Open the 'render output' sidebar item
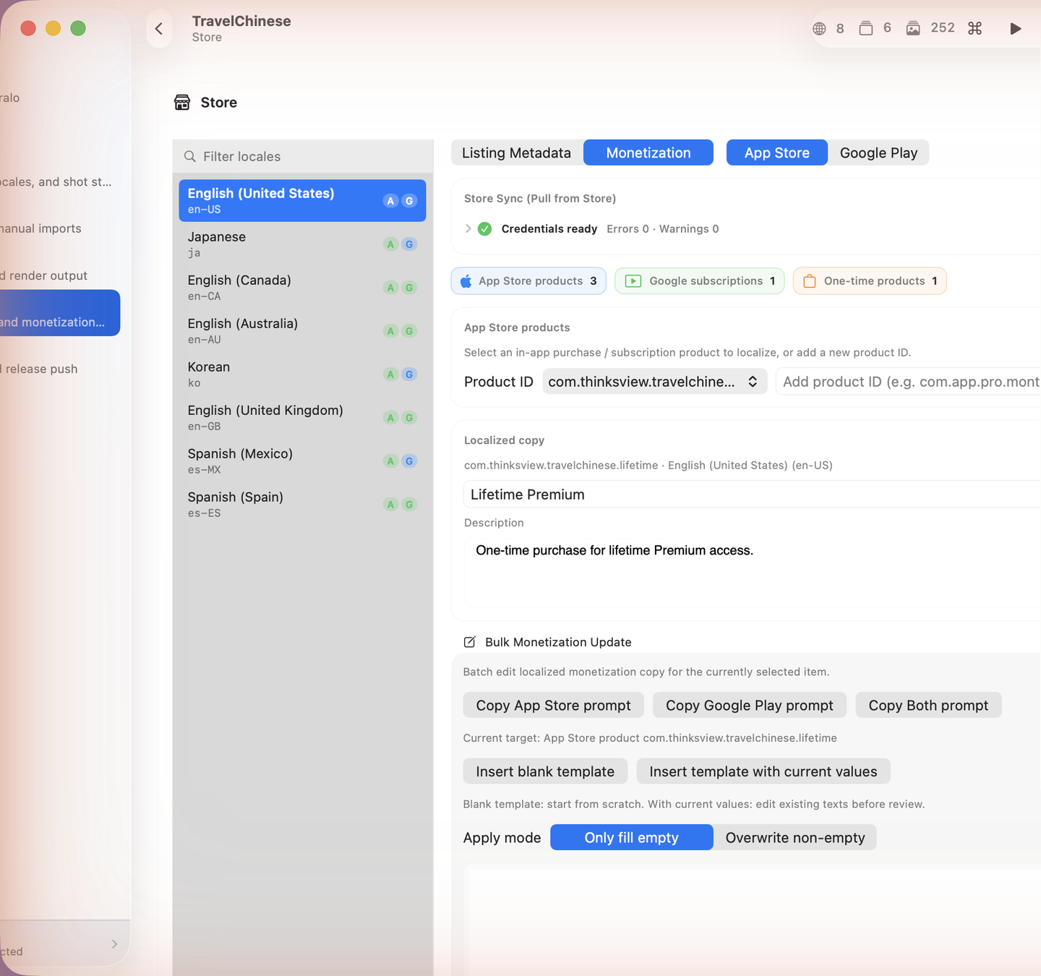 pyautogui.click(x=59, y=275)
